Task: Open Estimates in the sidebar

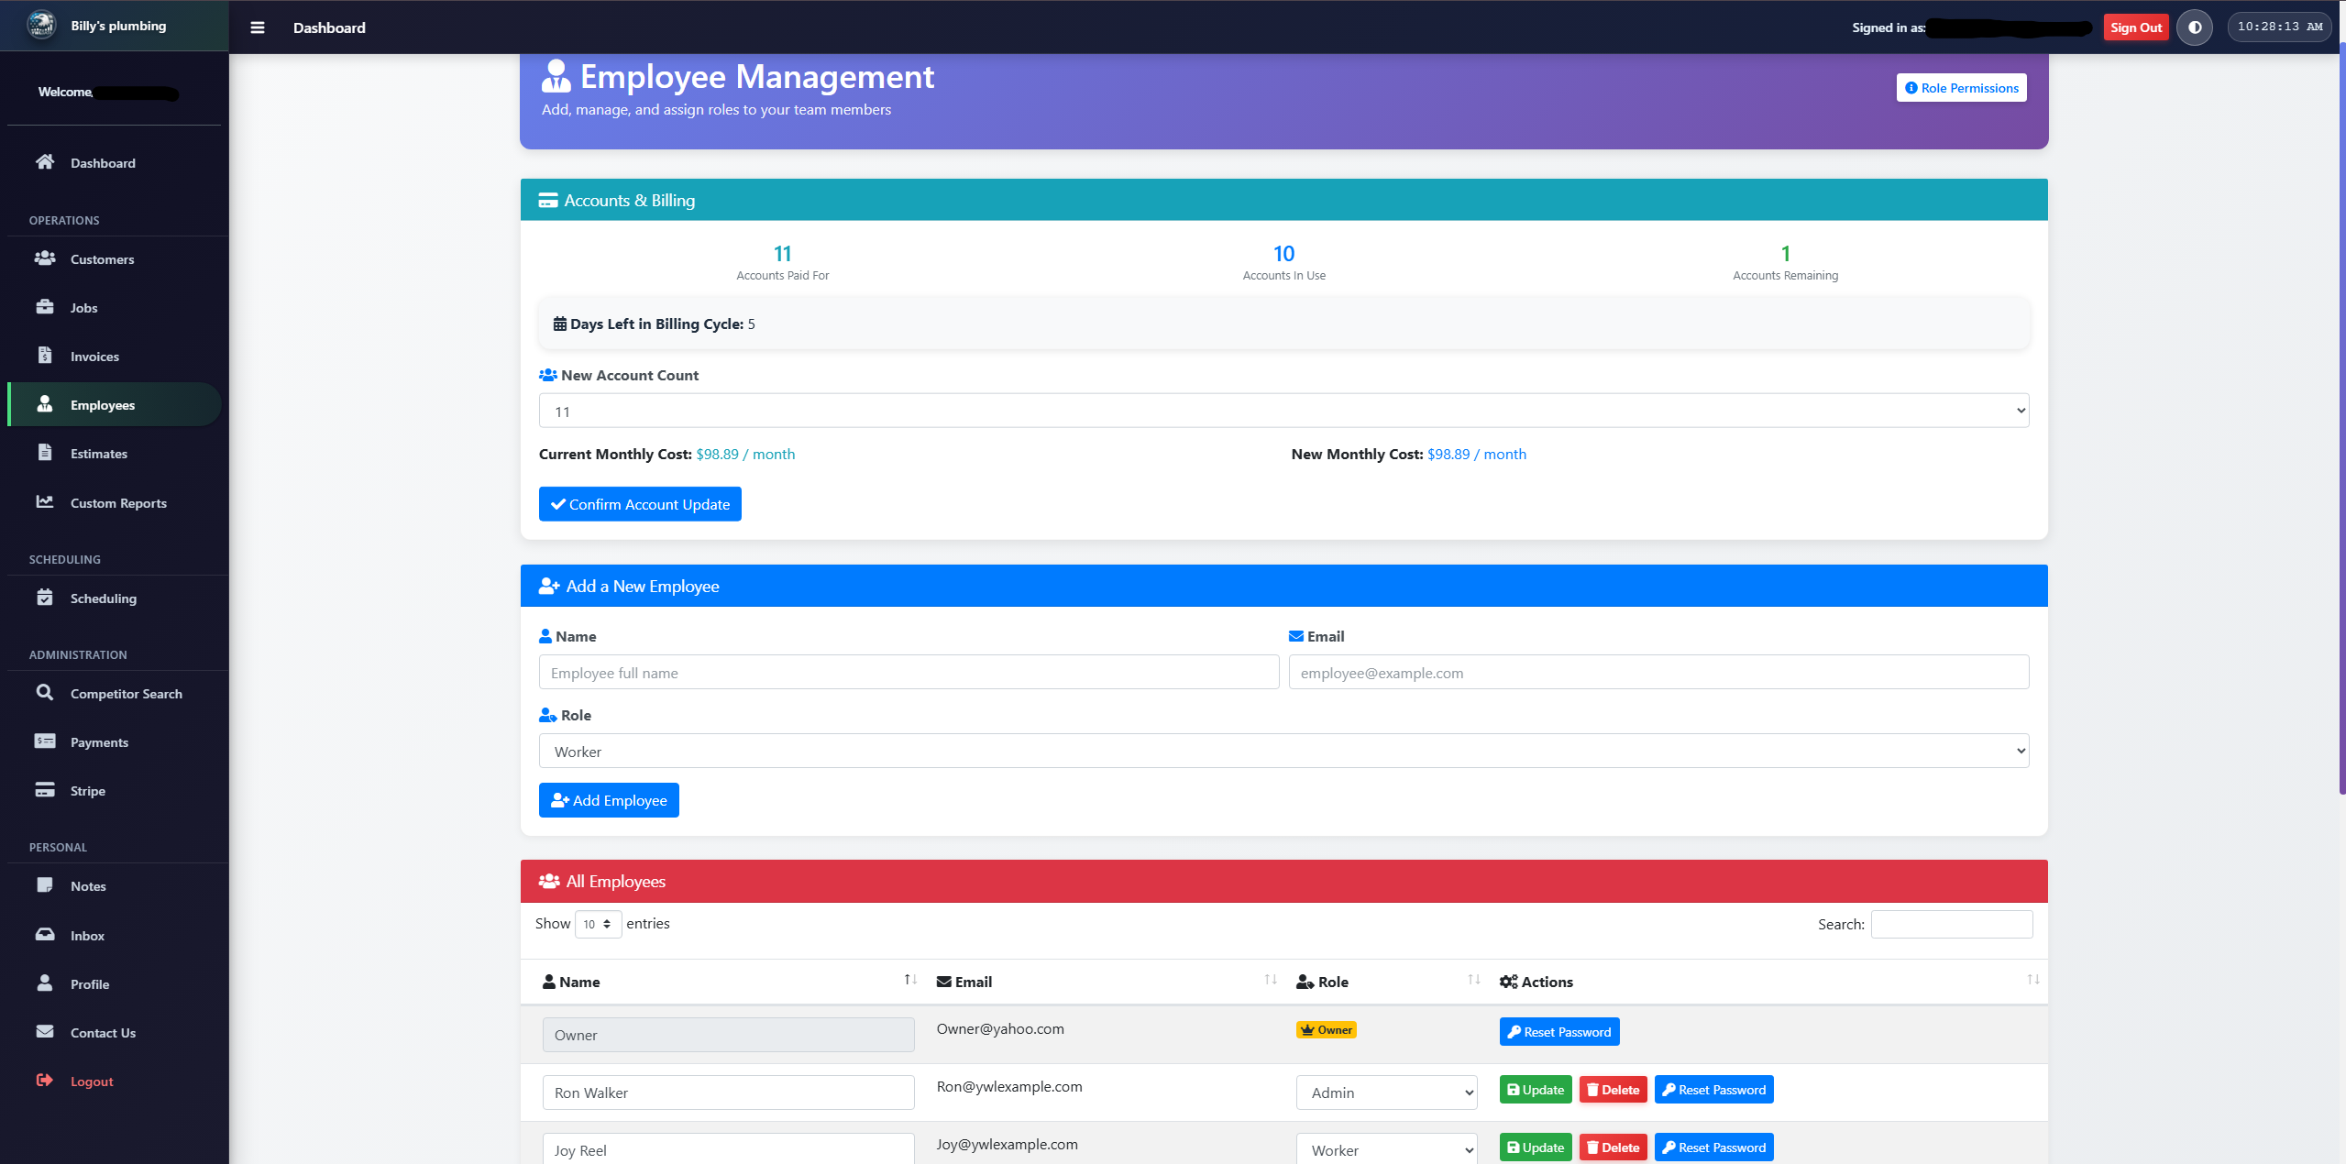Action: tap(114, 454)
